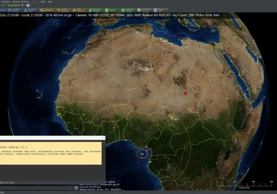The width and height of the screenshot is (277, 194).
Task: Close the yellow message pop-up window
Action: [103, 138]
